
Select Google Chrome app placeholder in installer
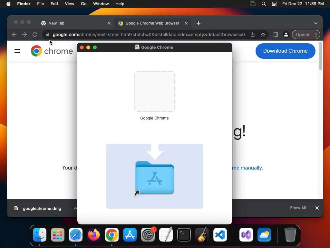pos(155,91)
